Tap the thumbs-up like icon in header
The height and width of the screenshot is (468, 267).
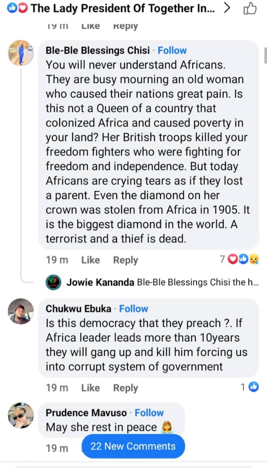(251, 9)
